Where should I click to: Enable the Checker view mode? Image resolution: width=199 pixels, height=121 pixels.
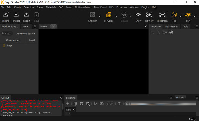click(93, 15)
